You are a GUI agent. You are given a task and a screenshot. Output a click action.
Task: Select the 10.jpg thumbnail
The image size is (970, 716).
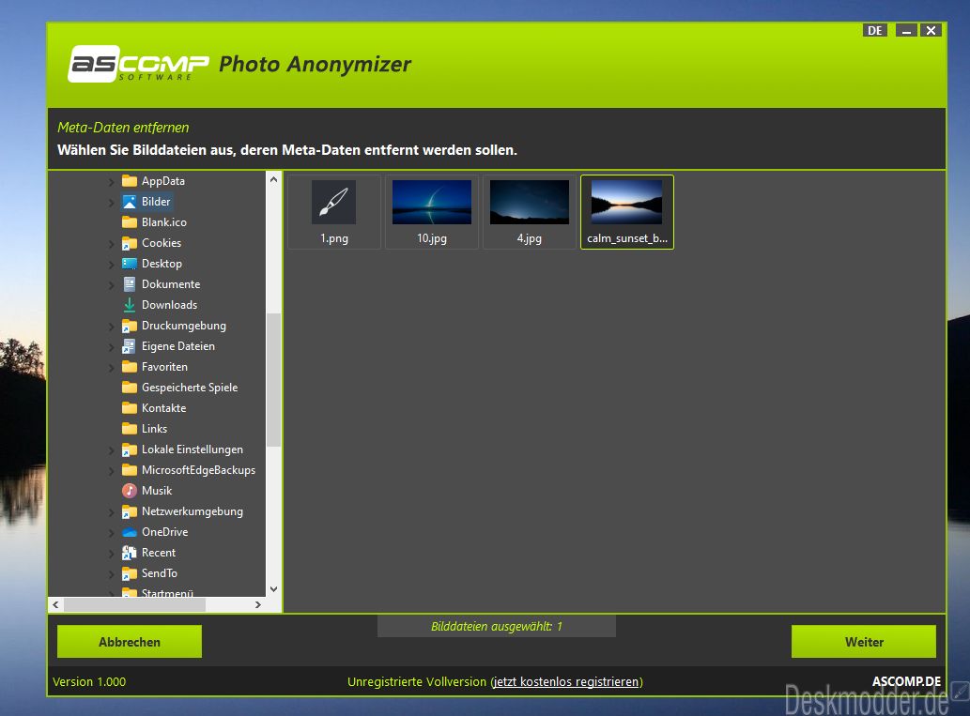tap(432, 212)
